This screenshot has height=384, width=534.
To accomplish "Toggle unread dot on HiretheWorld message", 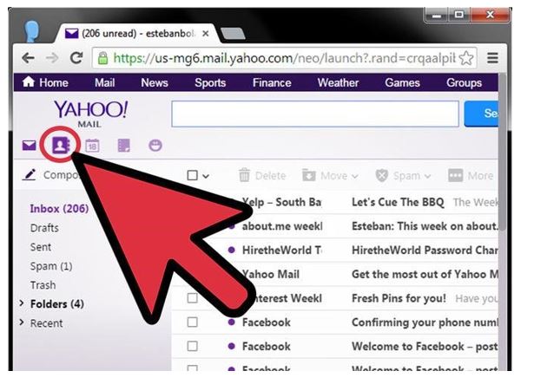I will click(232, 251).
